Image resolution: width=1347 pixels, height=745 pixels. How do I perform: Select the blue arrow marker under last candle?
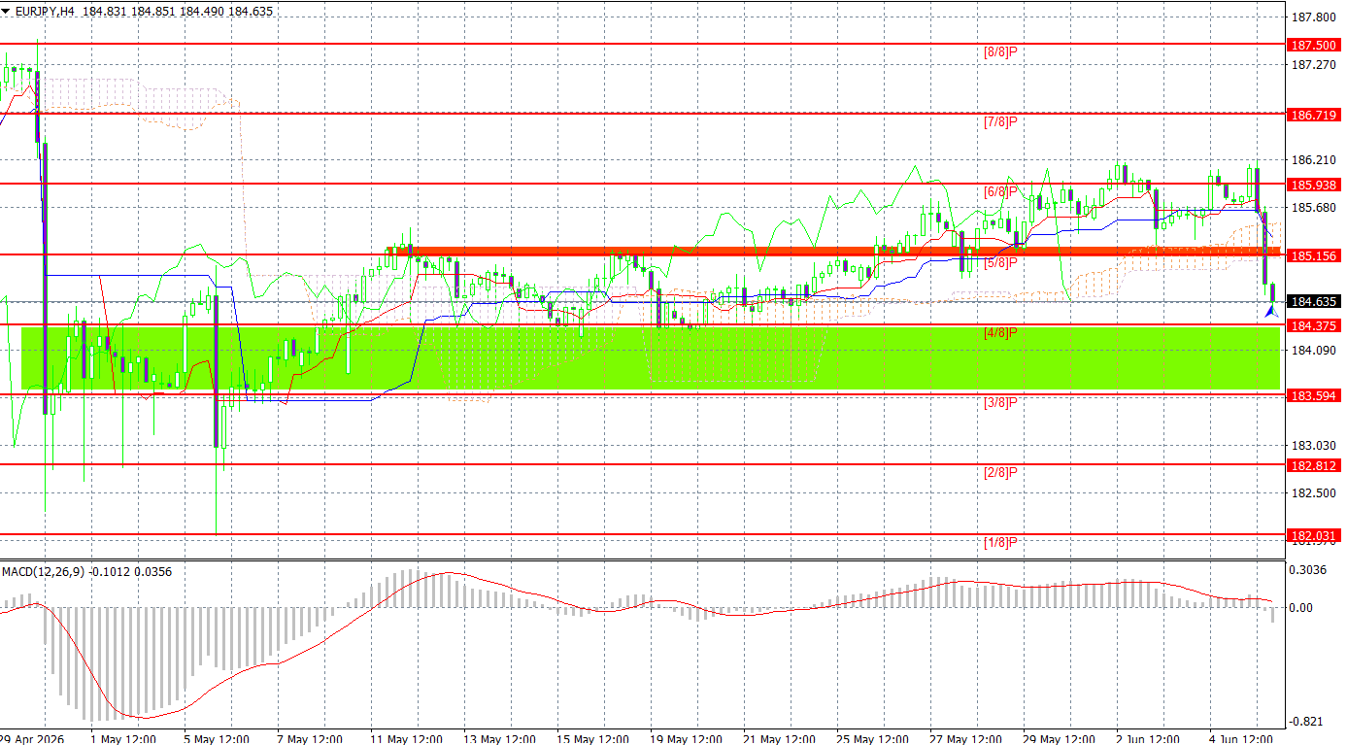tap(1271, 311)
